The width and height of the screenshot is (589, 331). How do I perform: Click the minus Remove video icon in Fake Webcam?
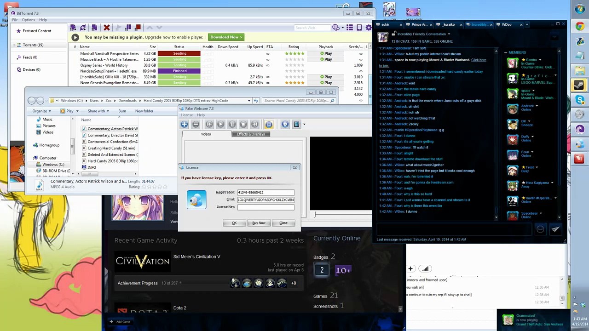point(196,124)
